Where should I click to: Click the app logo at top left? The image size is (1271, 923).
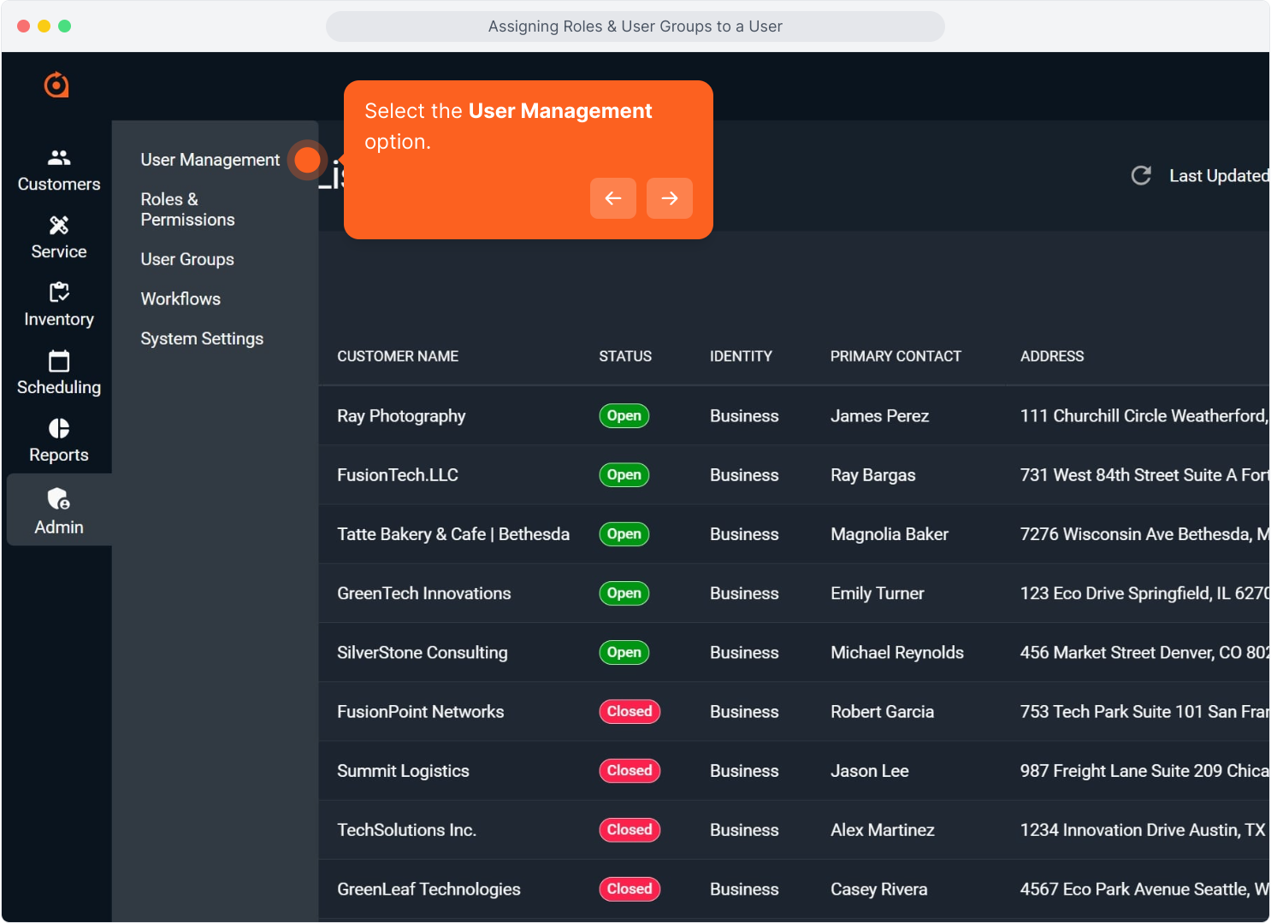point(56,85)
